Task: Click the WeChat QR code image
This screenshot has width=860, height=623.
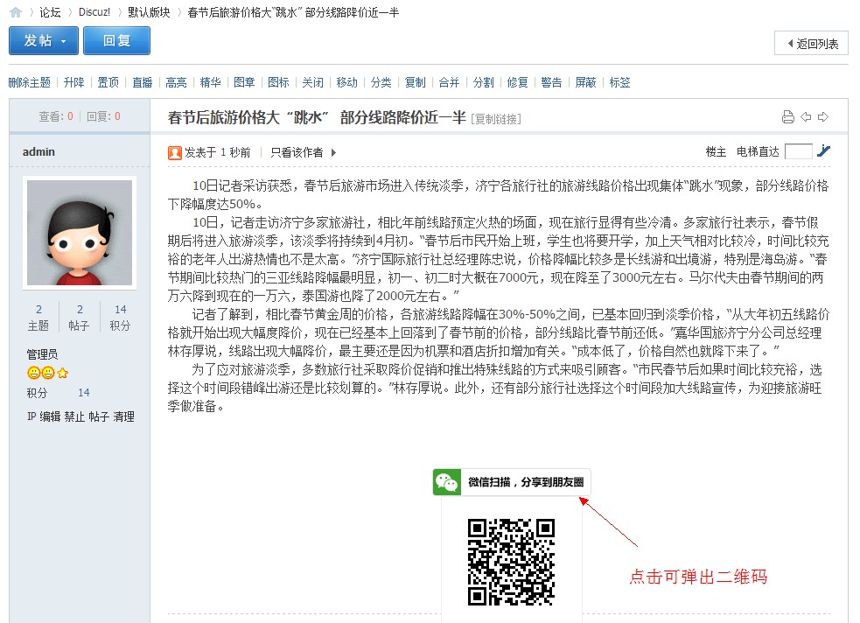Action: coord(511,562)
